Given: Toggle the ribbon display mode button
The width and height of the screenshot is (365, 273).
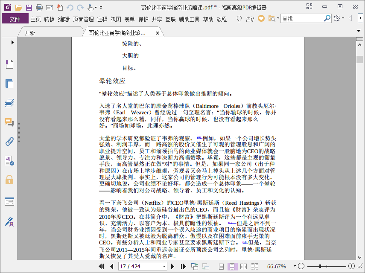Looking at the screenshot, I should (x=309, y=6).
